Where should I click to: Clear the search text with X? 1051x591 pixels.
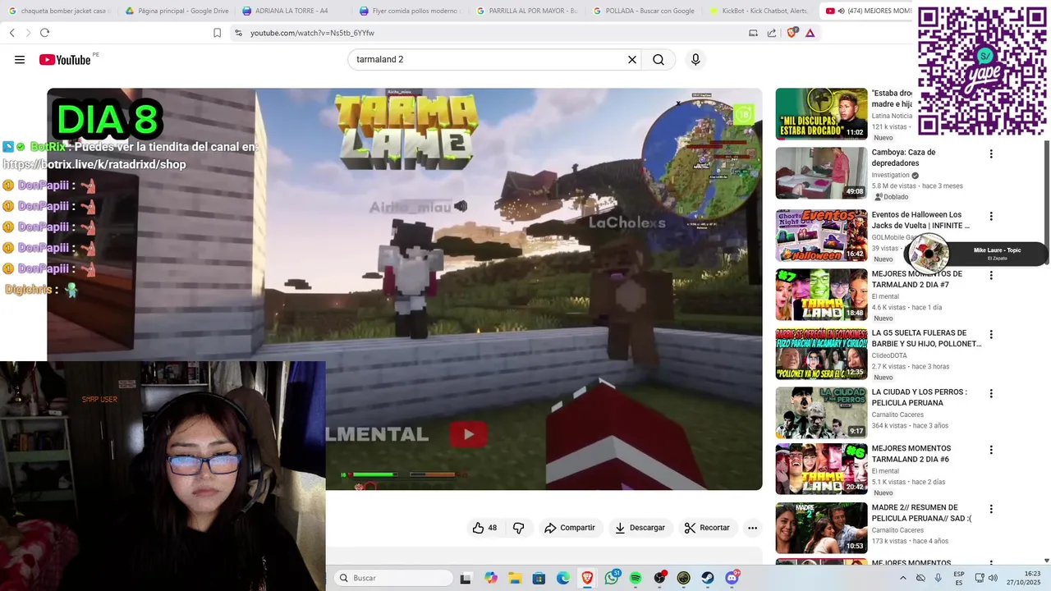tap(632, 60)
